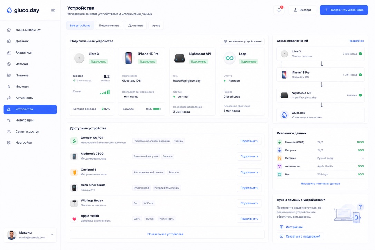375x250 pixels.
Task: Open Инструкции help button
Action: pos(291,227)
